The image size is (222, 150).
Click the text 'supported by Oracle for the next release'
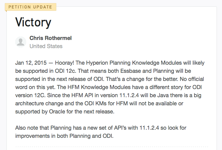[65, 112]
